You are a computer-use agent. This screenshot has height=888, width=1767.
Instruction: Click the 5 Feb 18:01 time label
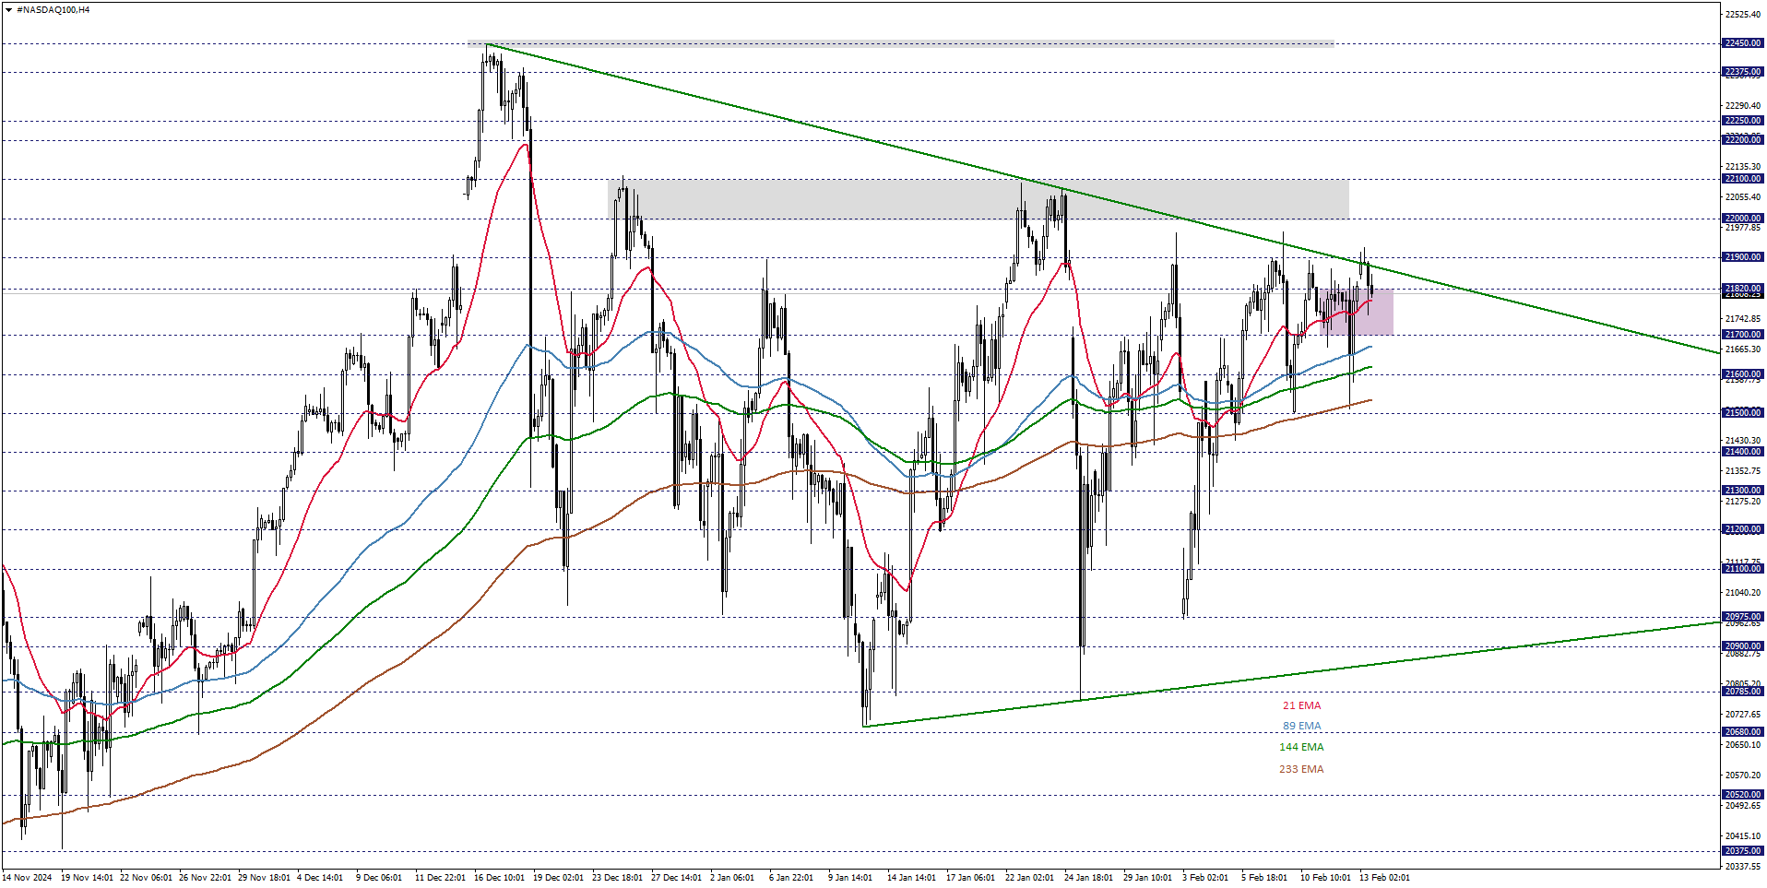1263,878
